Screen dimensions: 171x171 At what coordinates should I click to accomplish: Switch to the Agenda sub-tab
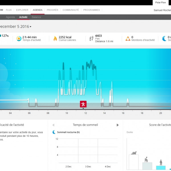coord(10,17)
